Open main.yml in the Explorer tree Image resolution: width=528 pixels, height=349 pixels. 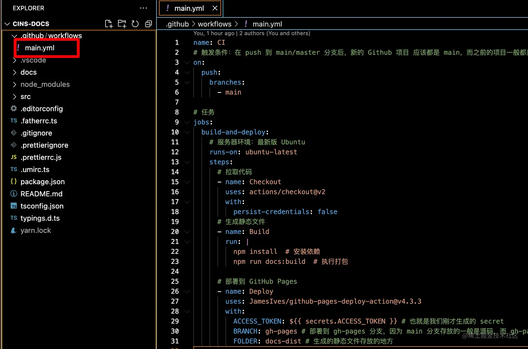pyautogui.click(x=39, y=48)
